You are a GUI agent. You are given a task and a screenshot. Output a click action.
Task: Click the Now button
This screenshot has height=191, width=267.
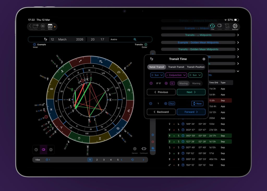pyautogui.click(x=197, y=103)
